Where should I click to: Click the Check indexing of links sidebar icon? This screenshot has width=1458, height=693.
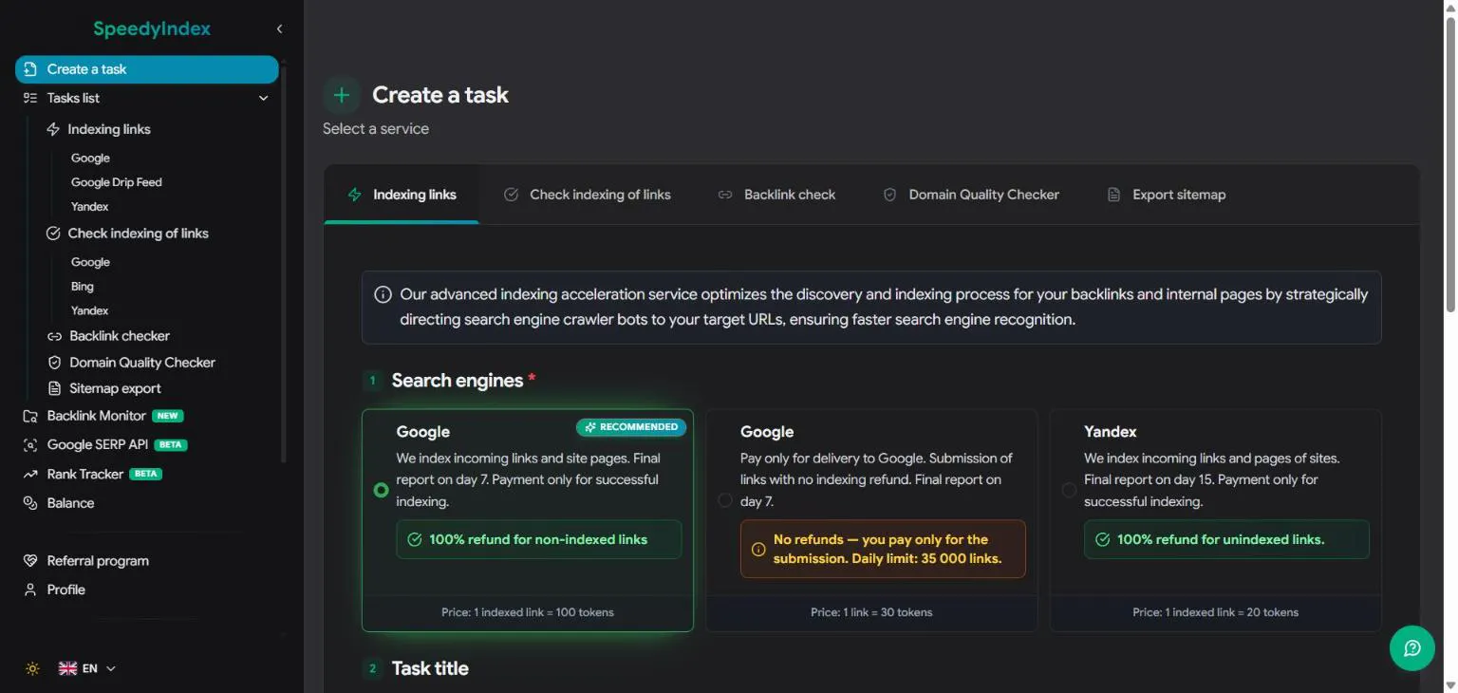[x=53, y=234]
